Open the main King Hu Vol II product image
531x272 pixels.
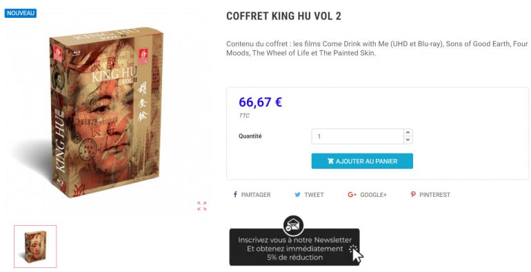coord(106,112)
